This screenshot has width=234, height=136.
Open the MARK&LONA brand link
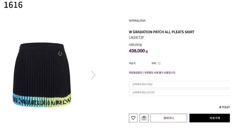pos(137,20)
